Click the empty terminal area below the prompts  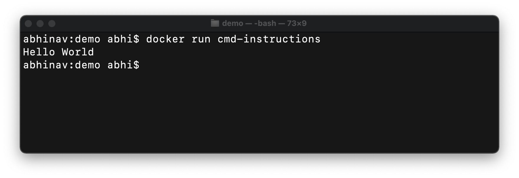(x=259, y=112)
